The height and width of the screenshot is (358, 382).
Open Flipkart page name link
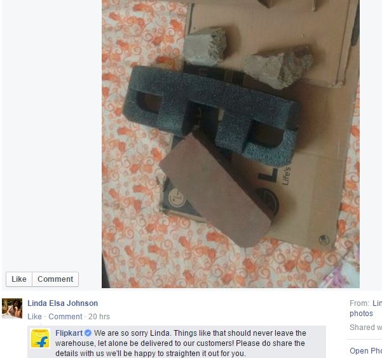pyautogui.click(x=69, y=333)
